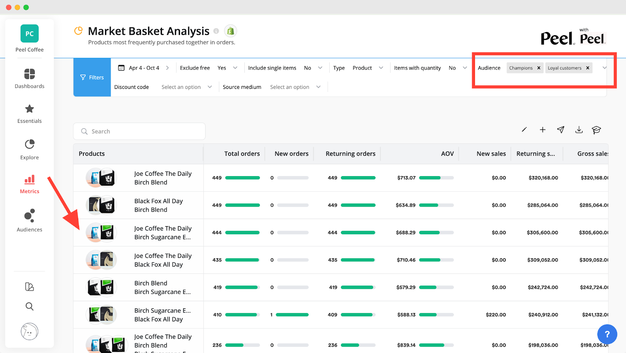Image resolution: width=626 pixels, height=353 pixels.
Task: Sort by Total orders column
Action: click(x=242, y=154)
